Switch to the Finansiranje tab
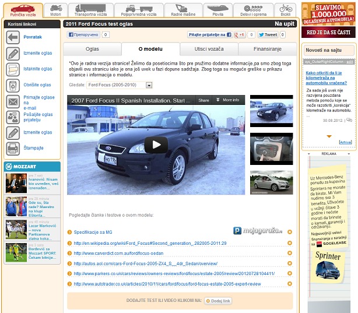 [268, 49]
